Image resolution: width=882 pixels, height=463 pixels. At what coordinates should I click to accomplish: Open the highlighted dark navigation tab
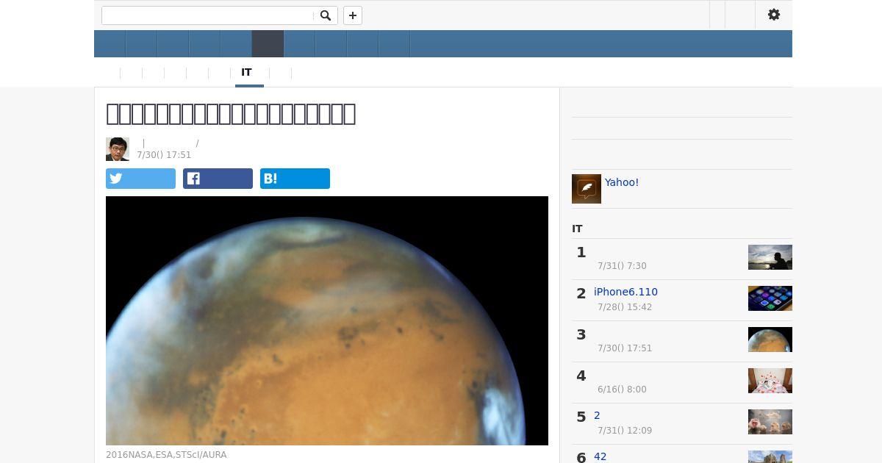coord(268,44)
